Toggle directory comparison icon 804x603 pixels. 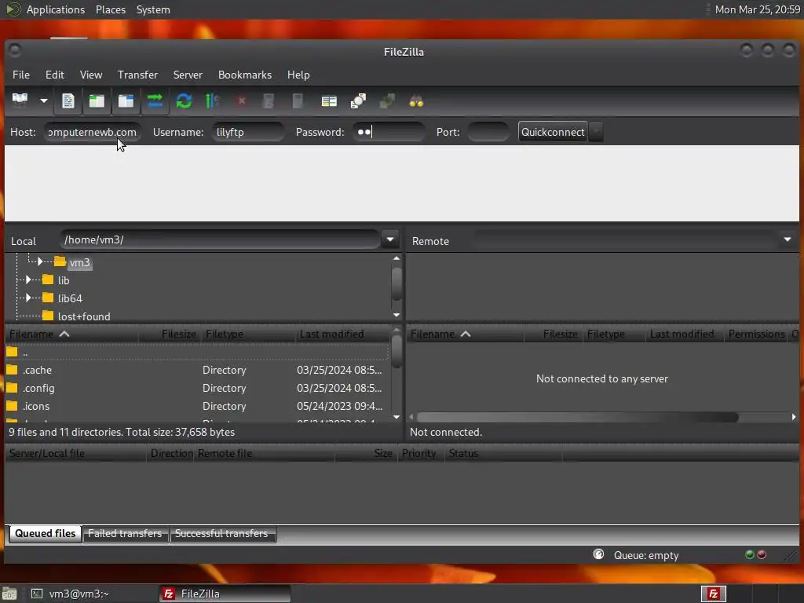tap(358, 100)
